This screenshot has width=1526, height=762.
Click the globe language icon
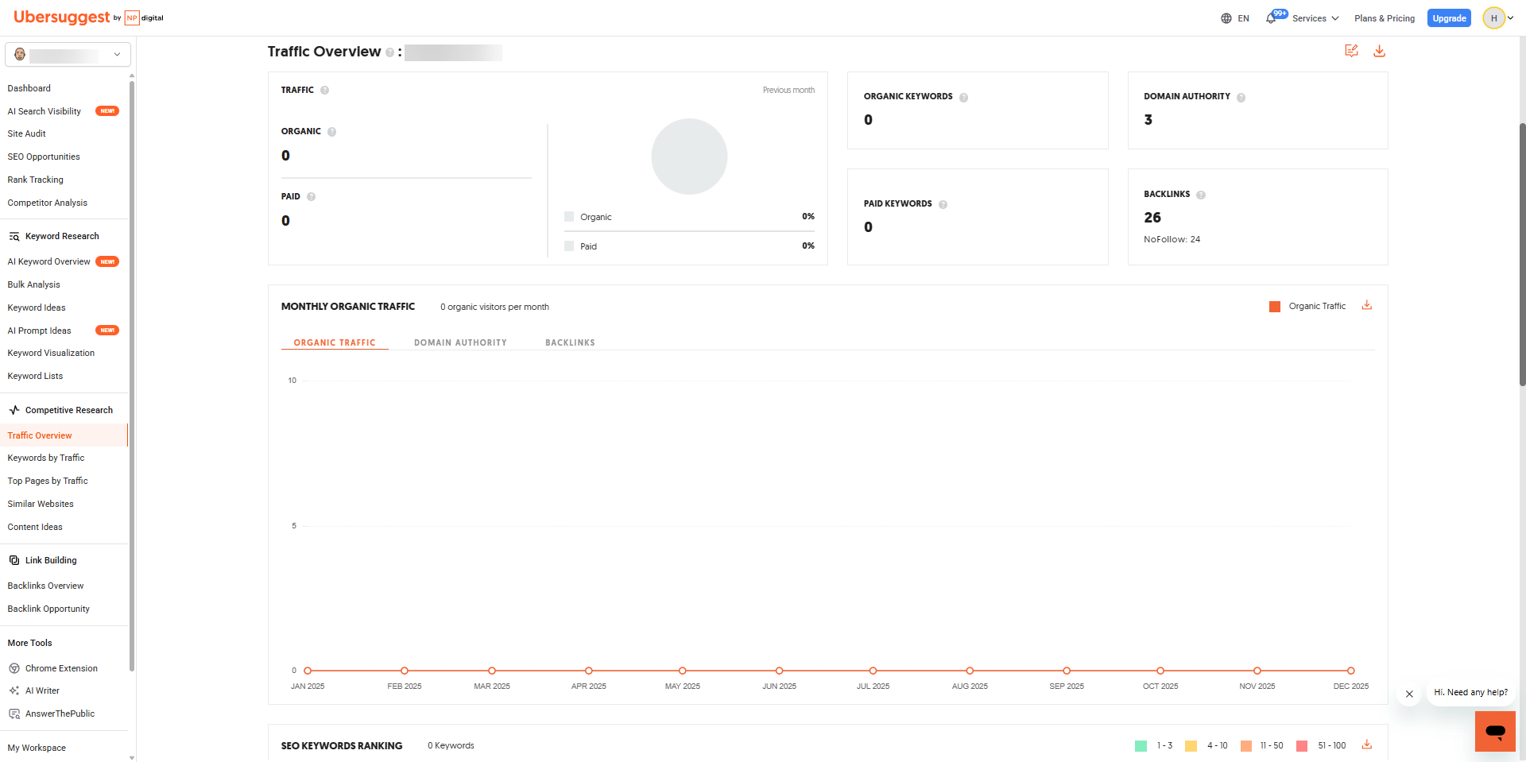[x=1226, y=18]
